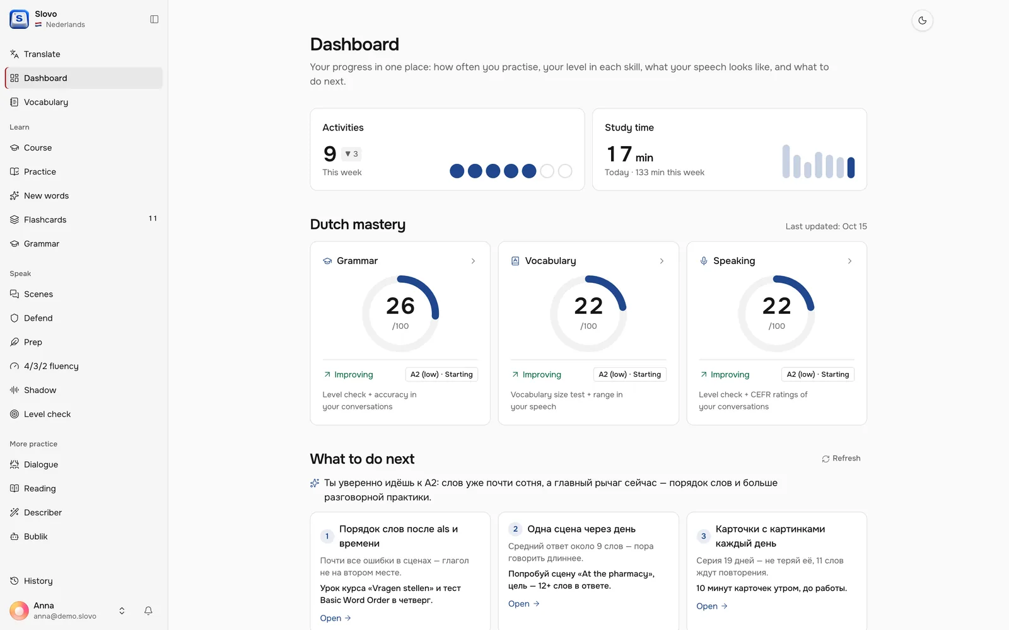Image resolution: width=1009 pixels, height=630 pixels.
Task: Click Grammar A2 (low) Starting badge
Action: [x=441, y=374]
